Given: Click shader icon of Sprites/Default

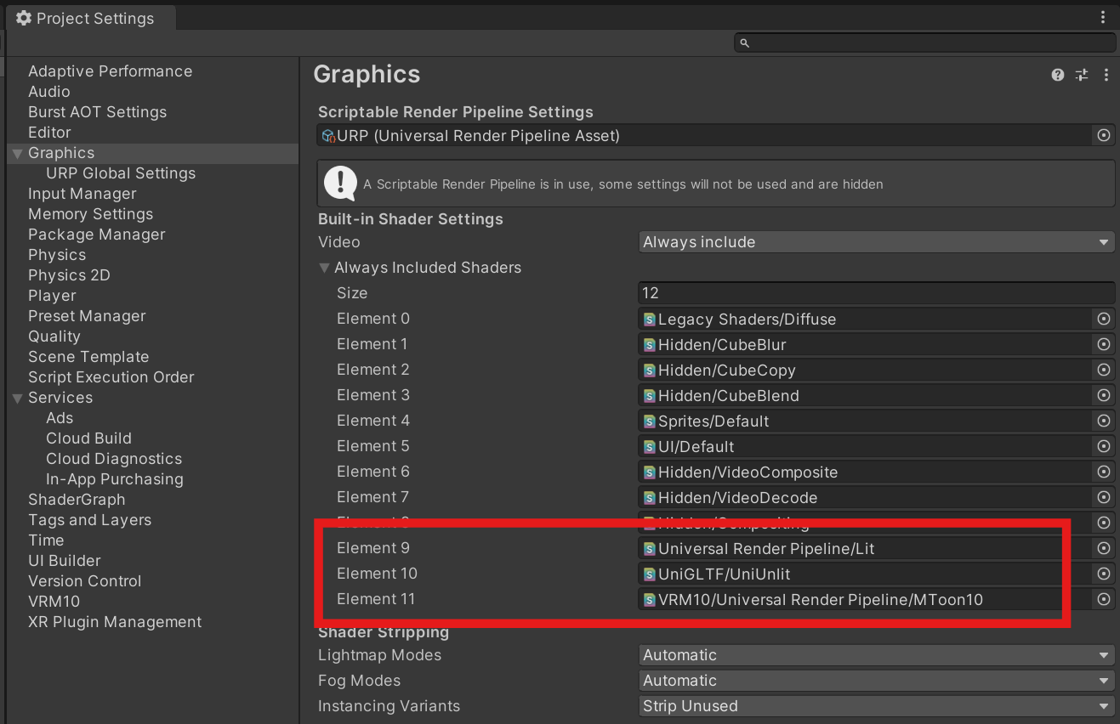Looking at the screenshot, I should 650,421.
